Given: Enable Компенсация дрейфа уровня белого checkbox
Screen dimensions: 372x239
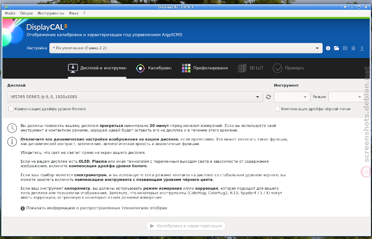Looking at the screenshot, I should coord(11,109).
